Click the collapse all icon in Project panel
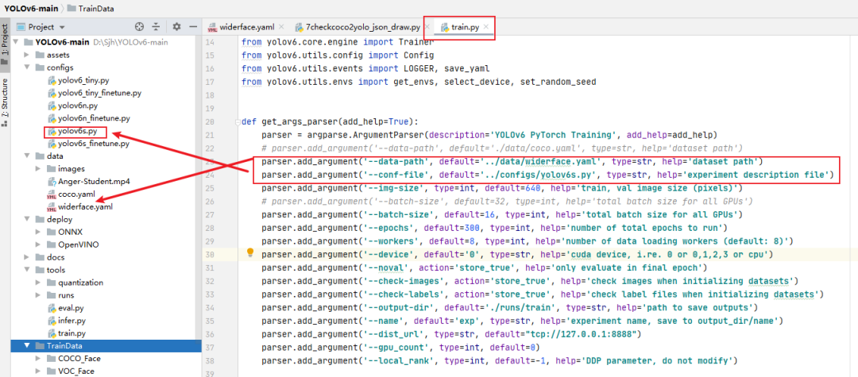This screenshot has width=858, height=377. [156, 26]
